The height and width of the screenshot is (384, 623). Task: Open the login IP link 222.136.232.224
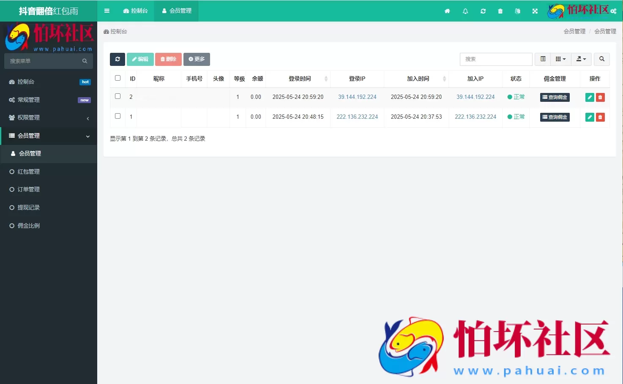[x=357, y=117]
